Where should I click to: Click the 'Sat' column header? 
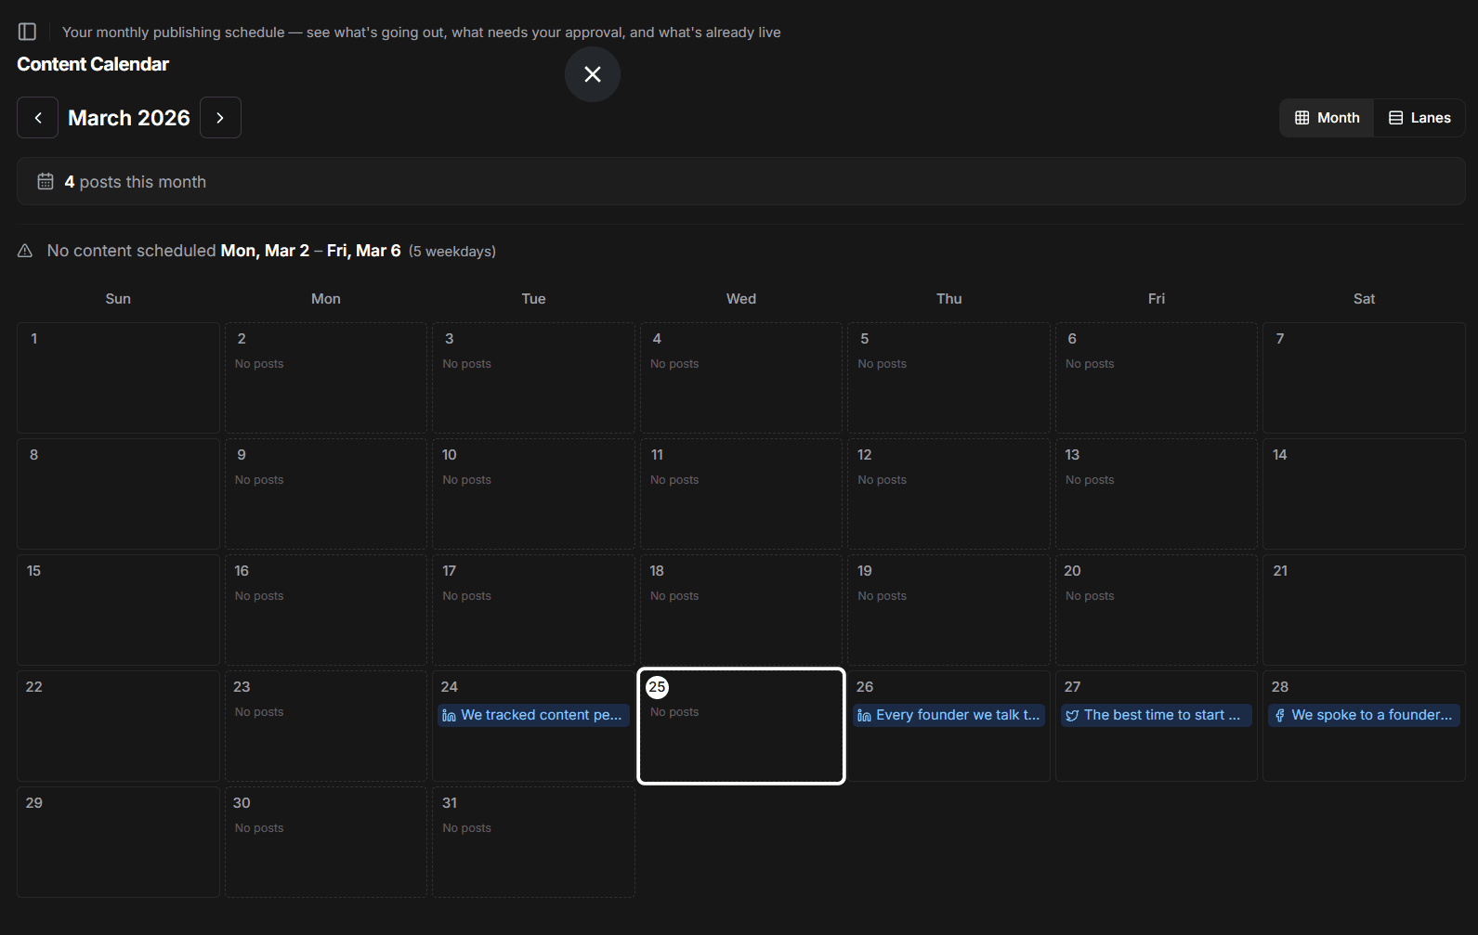click(x=1364, y=299)
